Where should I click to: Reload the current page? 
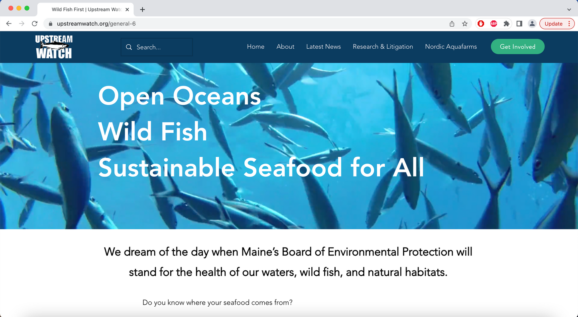pyautogui.click(x=35, y=24)
